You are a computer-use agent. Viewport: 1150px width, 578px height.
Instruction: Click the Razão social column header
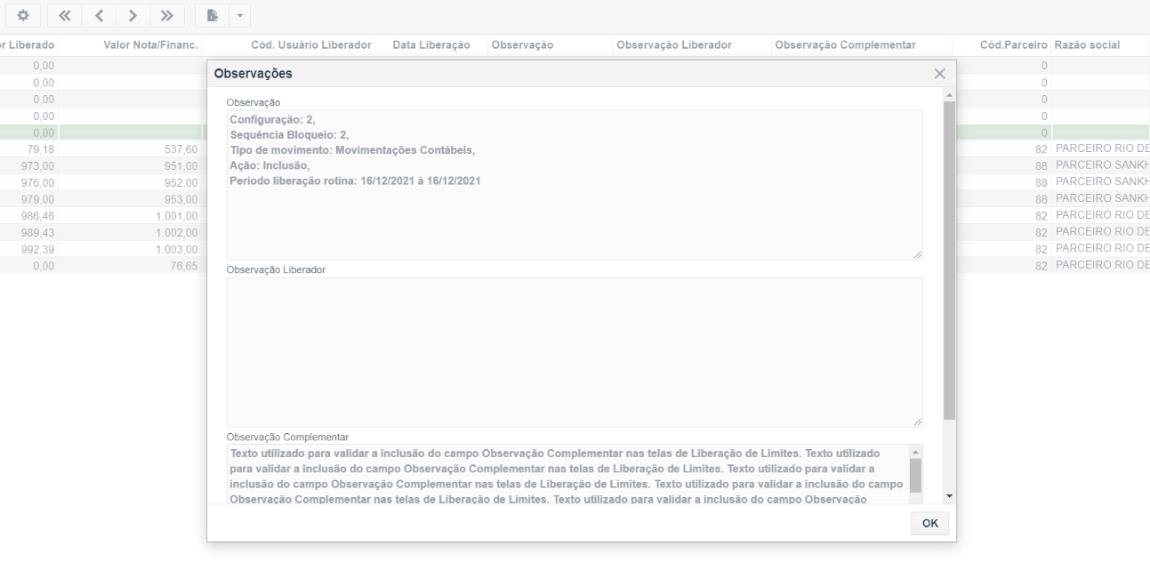tap(1087, 45)
